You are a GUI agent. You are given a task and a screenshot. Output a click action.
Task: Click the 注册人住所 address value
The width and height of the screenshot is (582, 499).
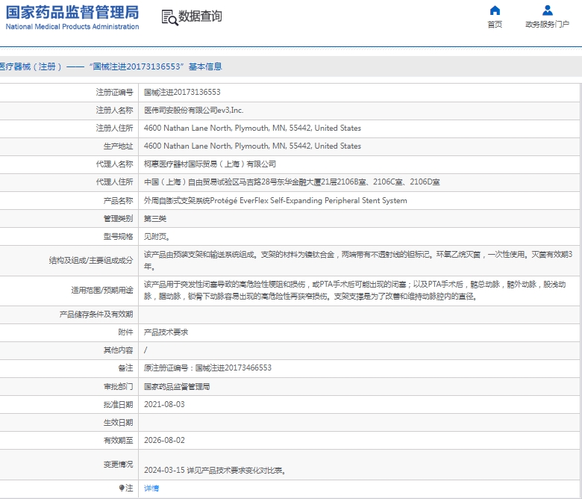[252, 128]
